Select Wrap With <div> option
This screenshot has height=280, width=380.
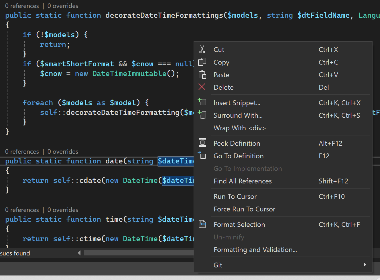tap(239, 128)
